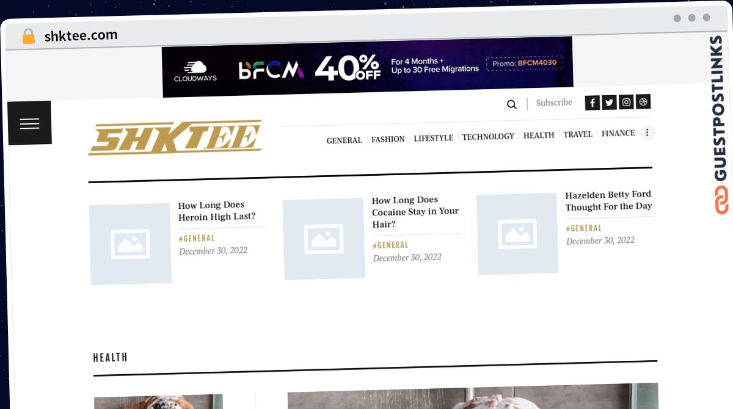Click the date under the Hazelden Betty Ford article

600,241
